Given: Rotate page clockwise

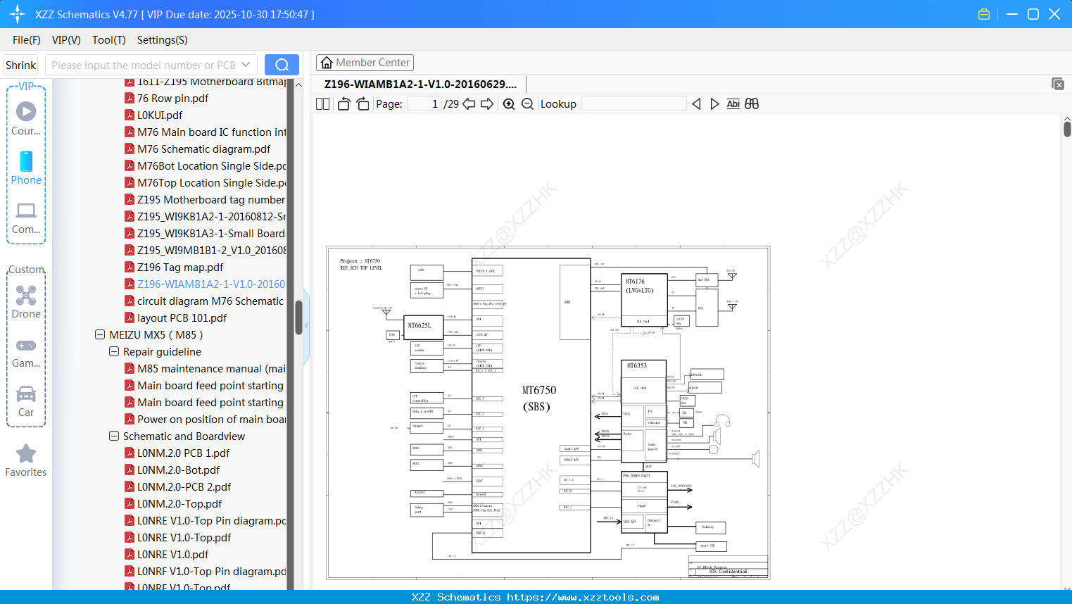Looking at the screenshot, I should (363, 104).
